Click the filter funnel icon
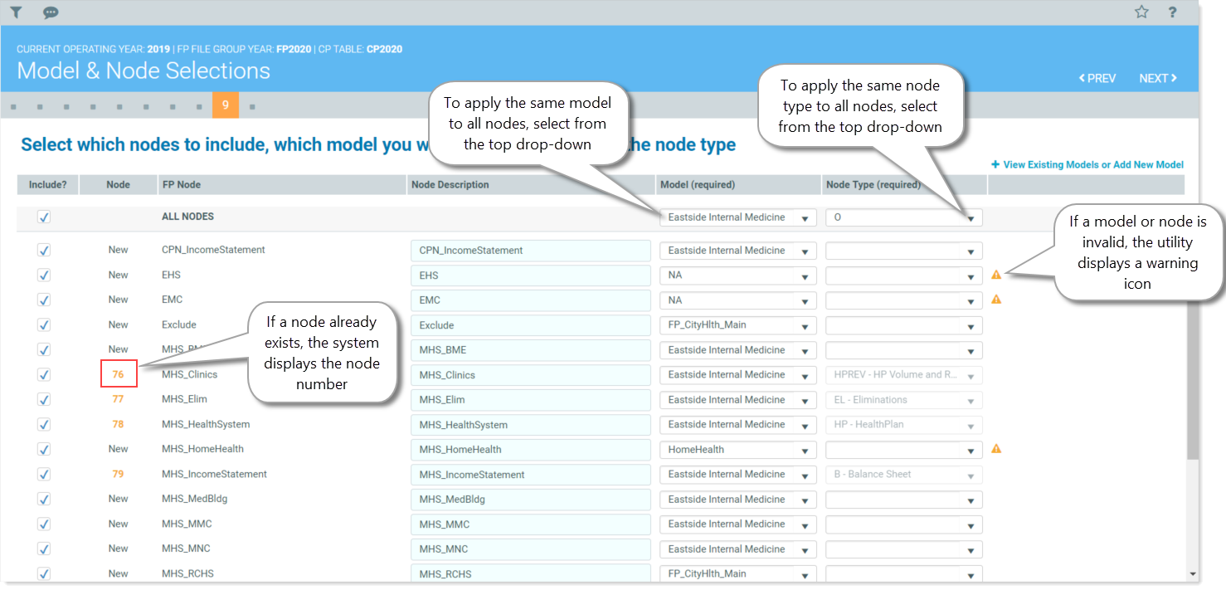Screen dimensions: 1226x590 click(x=16, y=12)
